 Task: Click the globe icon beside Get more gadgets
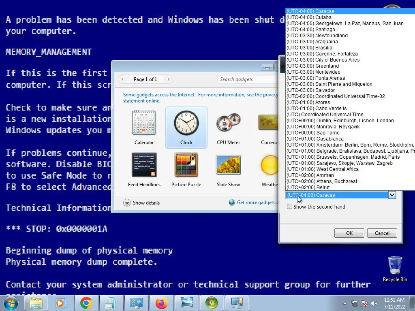[x=232, y=202]
